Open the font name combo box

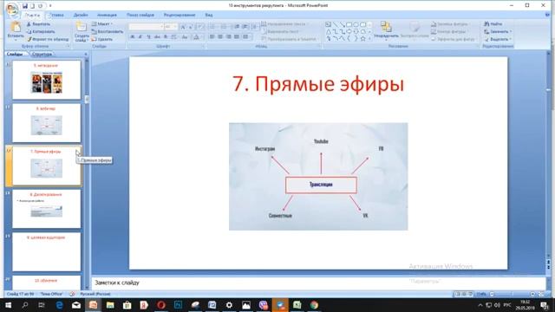[x=147, y=27]
